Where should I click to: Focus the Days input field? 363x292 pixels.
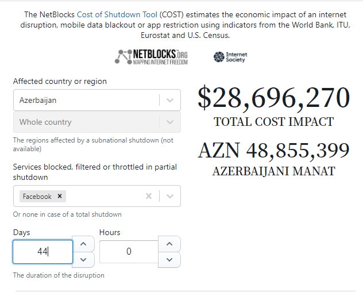click(x=43, y=252)
